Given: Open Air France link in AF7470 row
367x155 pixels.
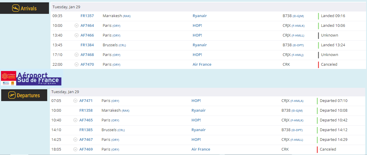Looking at the screenshot, I should [202, 65].
